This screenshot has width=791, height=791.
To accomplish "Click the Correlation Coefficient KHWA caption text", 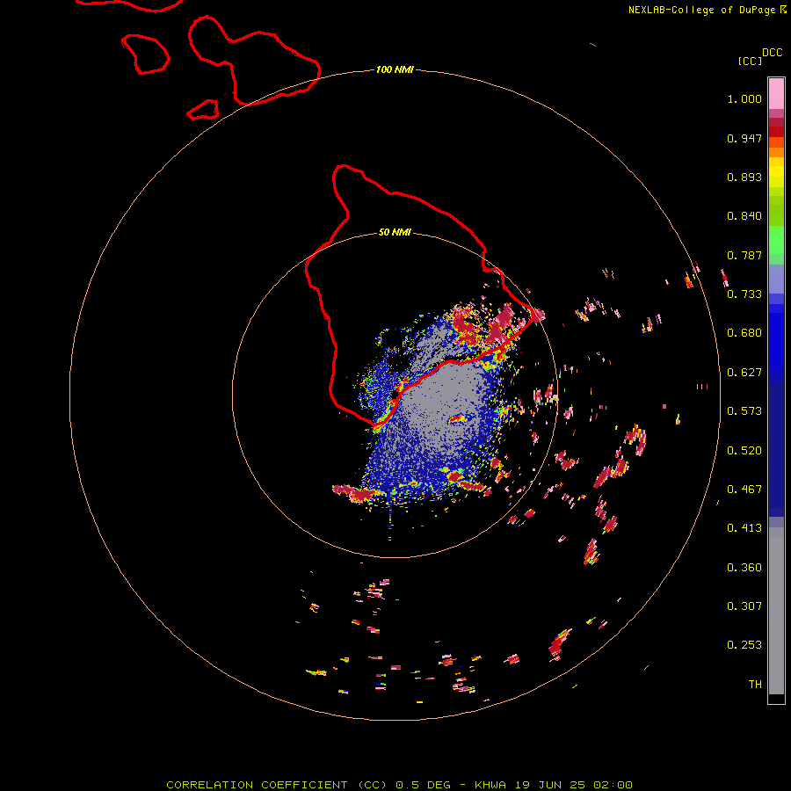I will click(x=399, y=785).
